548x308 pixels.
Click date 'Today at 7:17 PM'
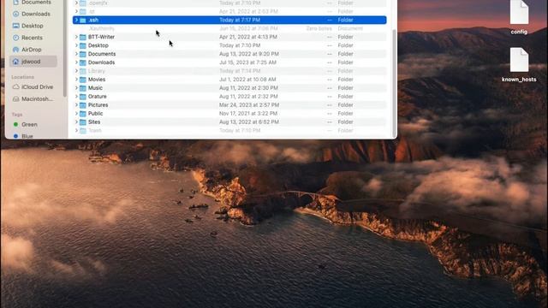coord(240,20)
